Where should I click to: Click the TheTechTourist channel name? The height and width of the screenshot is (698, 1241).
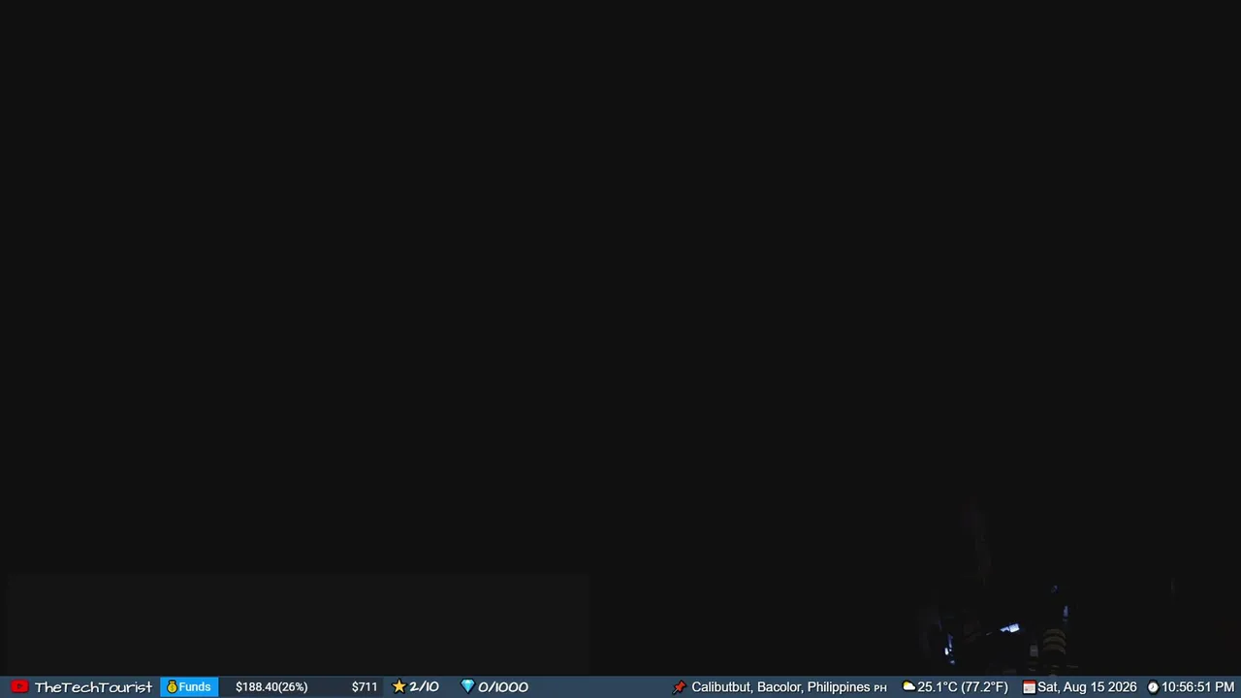(93, 687)
